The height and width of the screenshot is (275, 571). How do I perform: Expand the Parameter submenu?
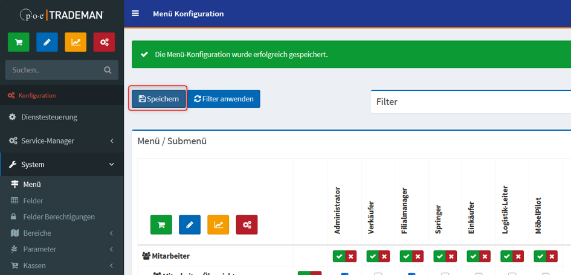[x=62, y=249]
